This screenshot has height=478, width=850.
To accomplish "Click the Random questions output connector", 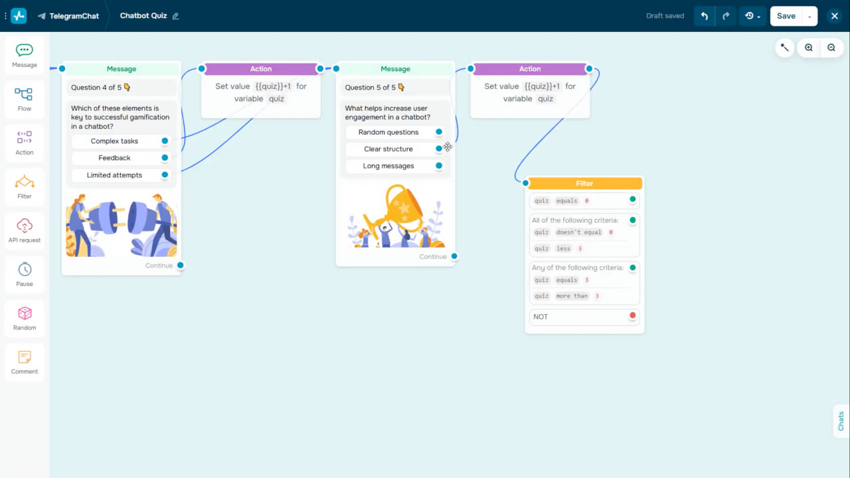I will tap(439, 132).
